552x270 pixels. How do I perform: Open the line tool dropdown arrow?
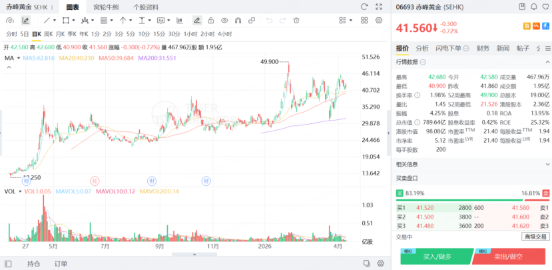[x=54, y=21]
